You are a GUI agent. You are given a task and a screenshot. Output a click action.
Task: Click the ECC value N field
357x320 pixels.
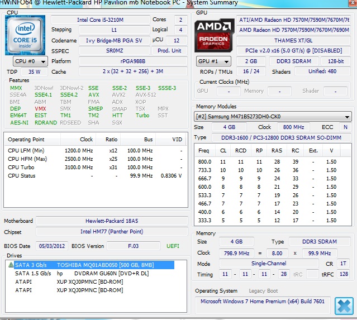pos(345,127)
